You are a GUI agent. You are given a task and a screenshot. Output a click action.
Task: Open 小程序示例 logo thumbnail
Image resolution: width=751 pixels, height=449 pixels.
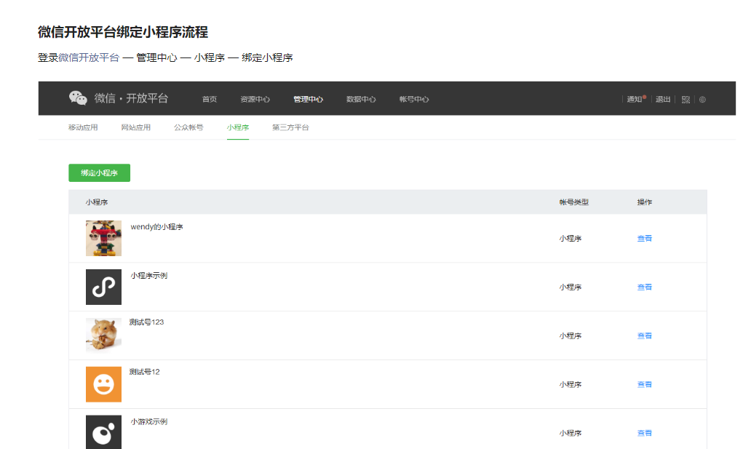point(103,287)
